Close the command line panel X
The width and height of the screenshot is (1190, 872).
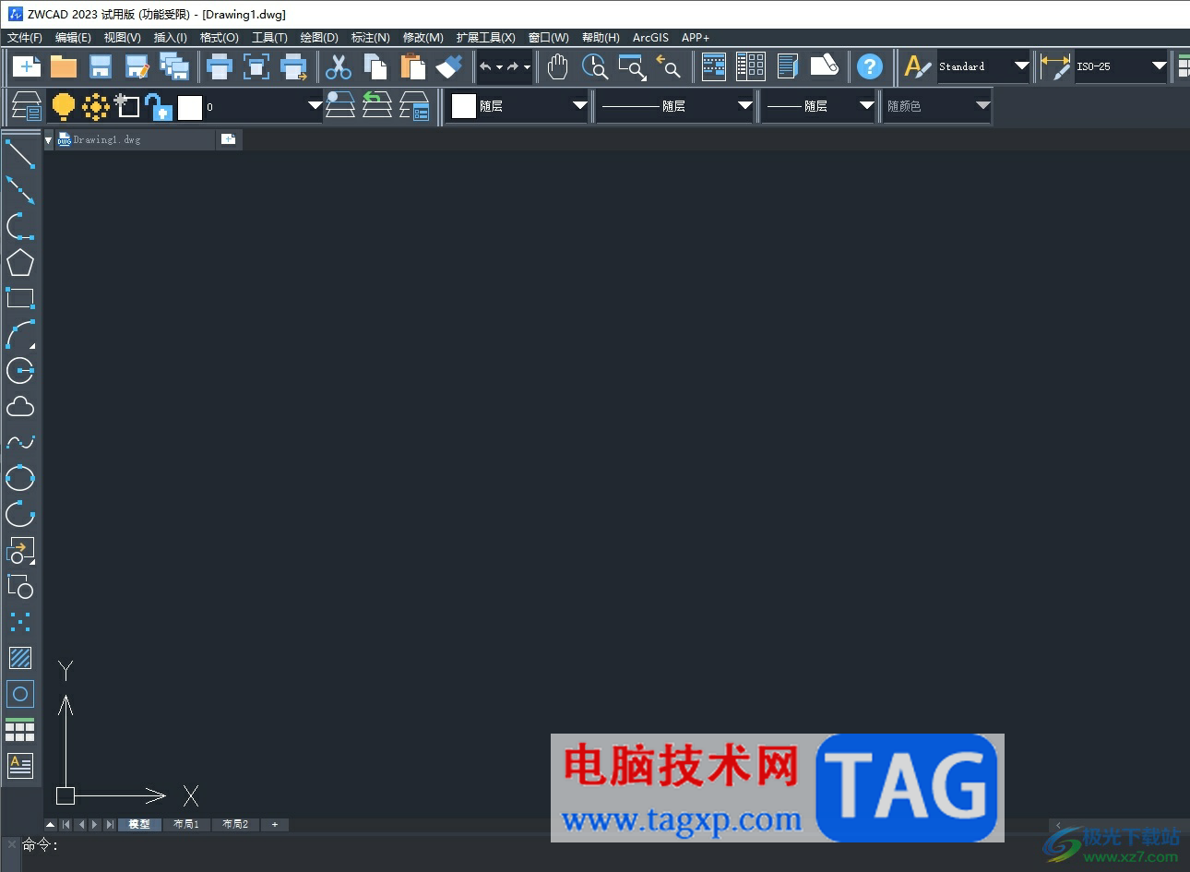click(11, 843)
